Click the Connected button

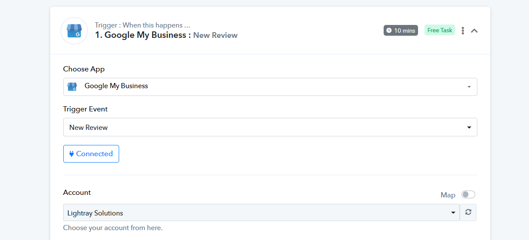[91, 154]
